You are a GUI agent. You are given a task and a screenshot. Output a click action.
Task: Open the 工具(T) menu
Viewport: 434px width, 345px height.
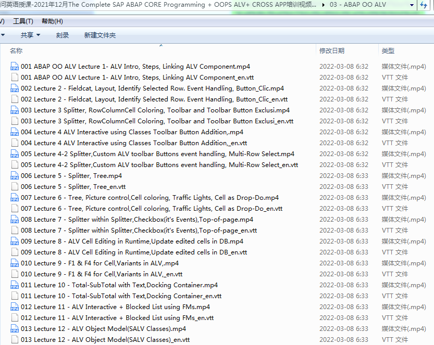tap(23, 21)
